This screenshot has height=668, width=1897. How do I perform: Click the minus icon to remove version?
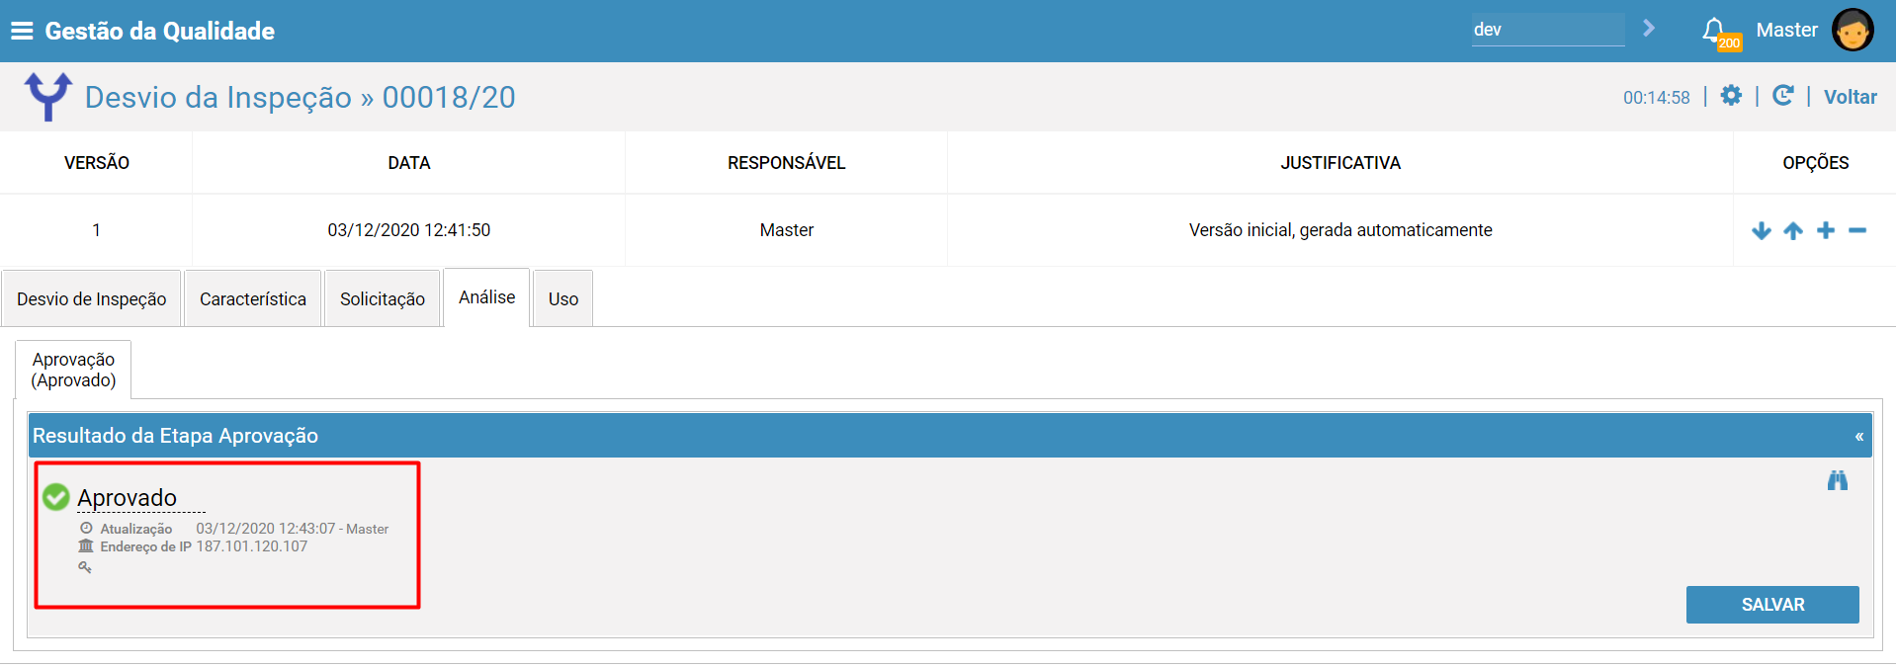(x=1857, y=230)
